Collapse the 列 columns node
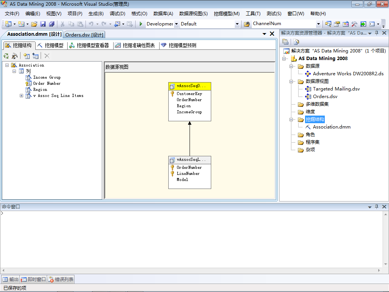 (14, 71)
